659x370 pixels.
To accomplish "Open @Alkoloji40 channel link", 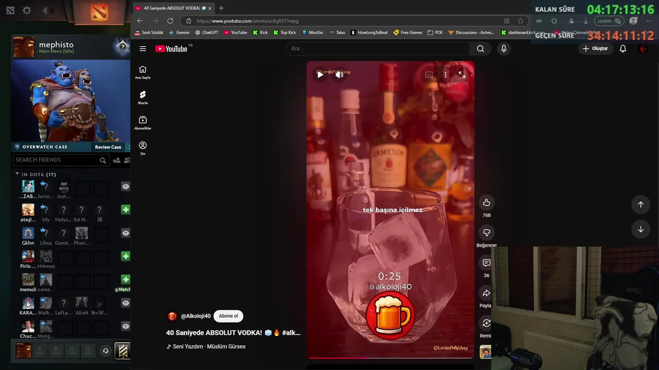I will (x=196, y=316).
